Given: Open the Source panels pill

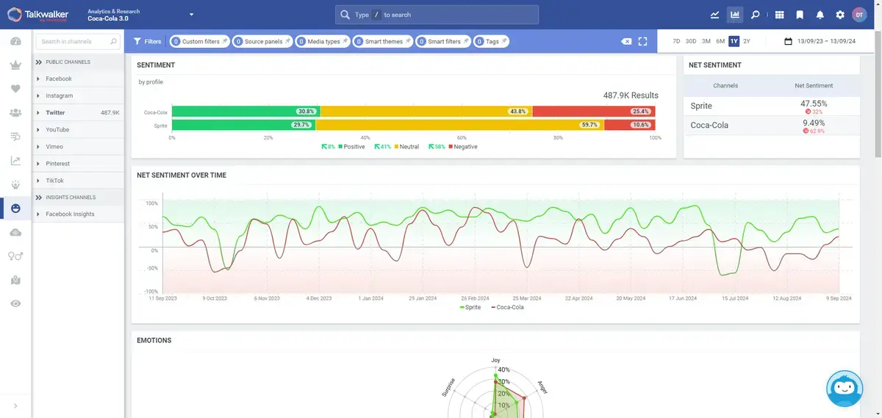Looking at the screenshot, I should 263,42.
